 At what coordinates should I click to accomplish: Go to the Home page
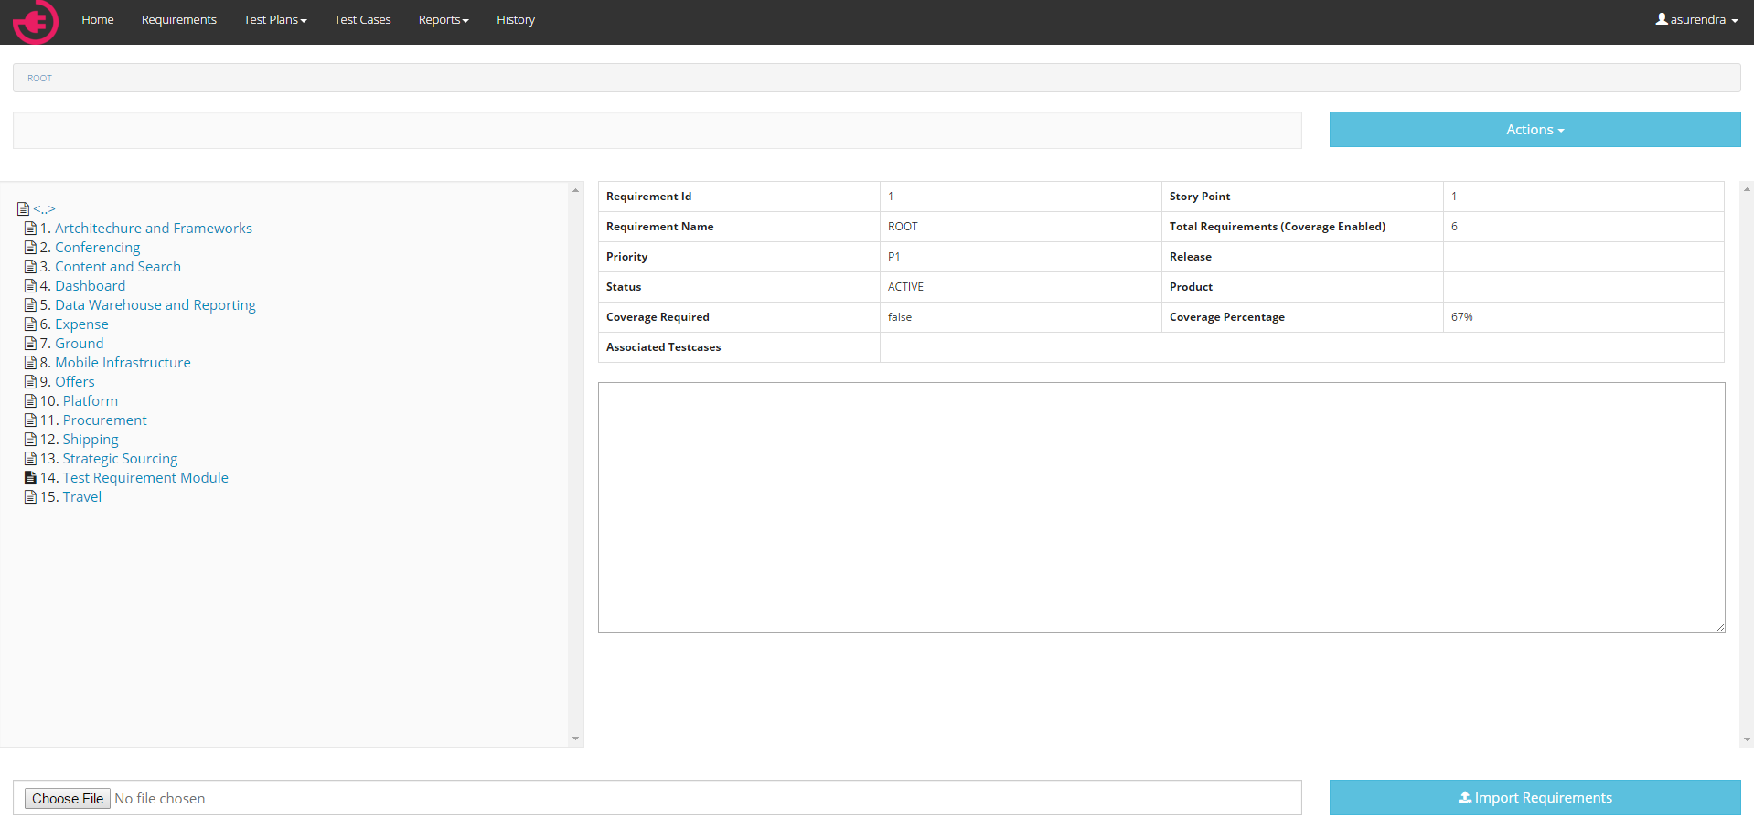point(98,20)
